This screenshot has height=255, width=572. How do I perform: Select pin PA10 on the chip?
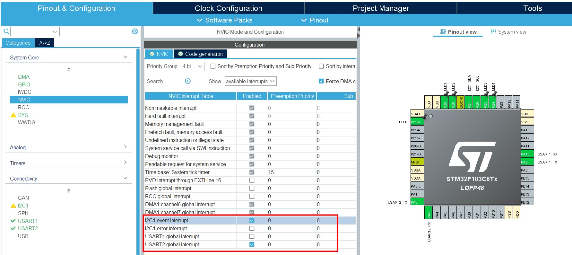pyautogui.click(x=527, y=154)
